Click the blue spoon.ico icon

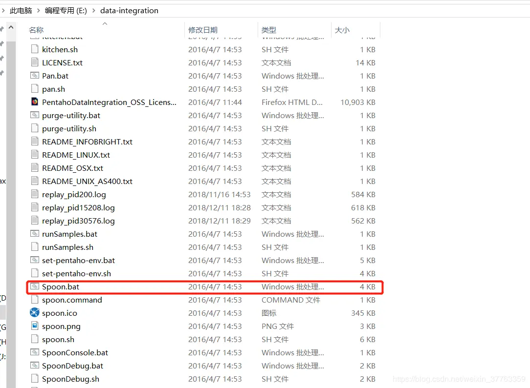(35, 313)
